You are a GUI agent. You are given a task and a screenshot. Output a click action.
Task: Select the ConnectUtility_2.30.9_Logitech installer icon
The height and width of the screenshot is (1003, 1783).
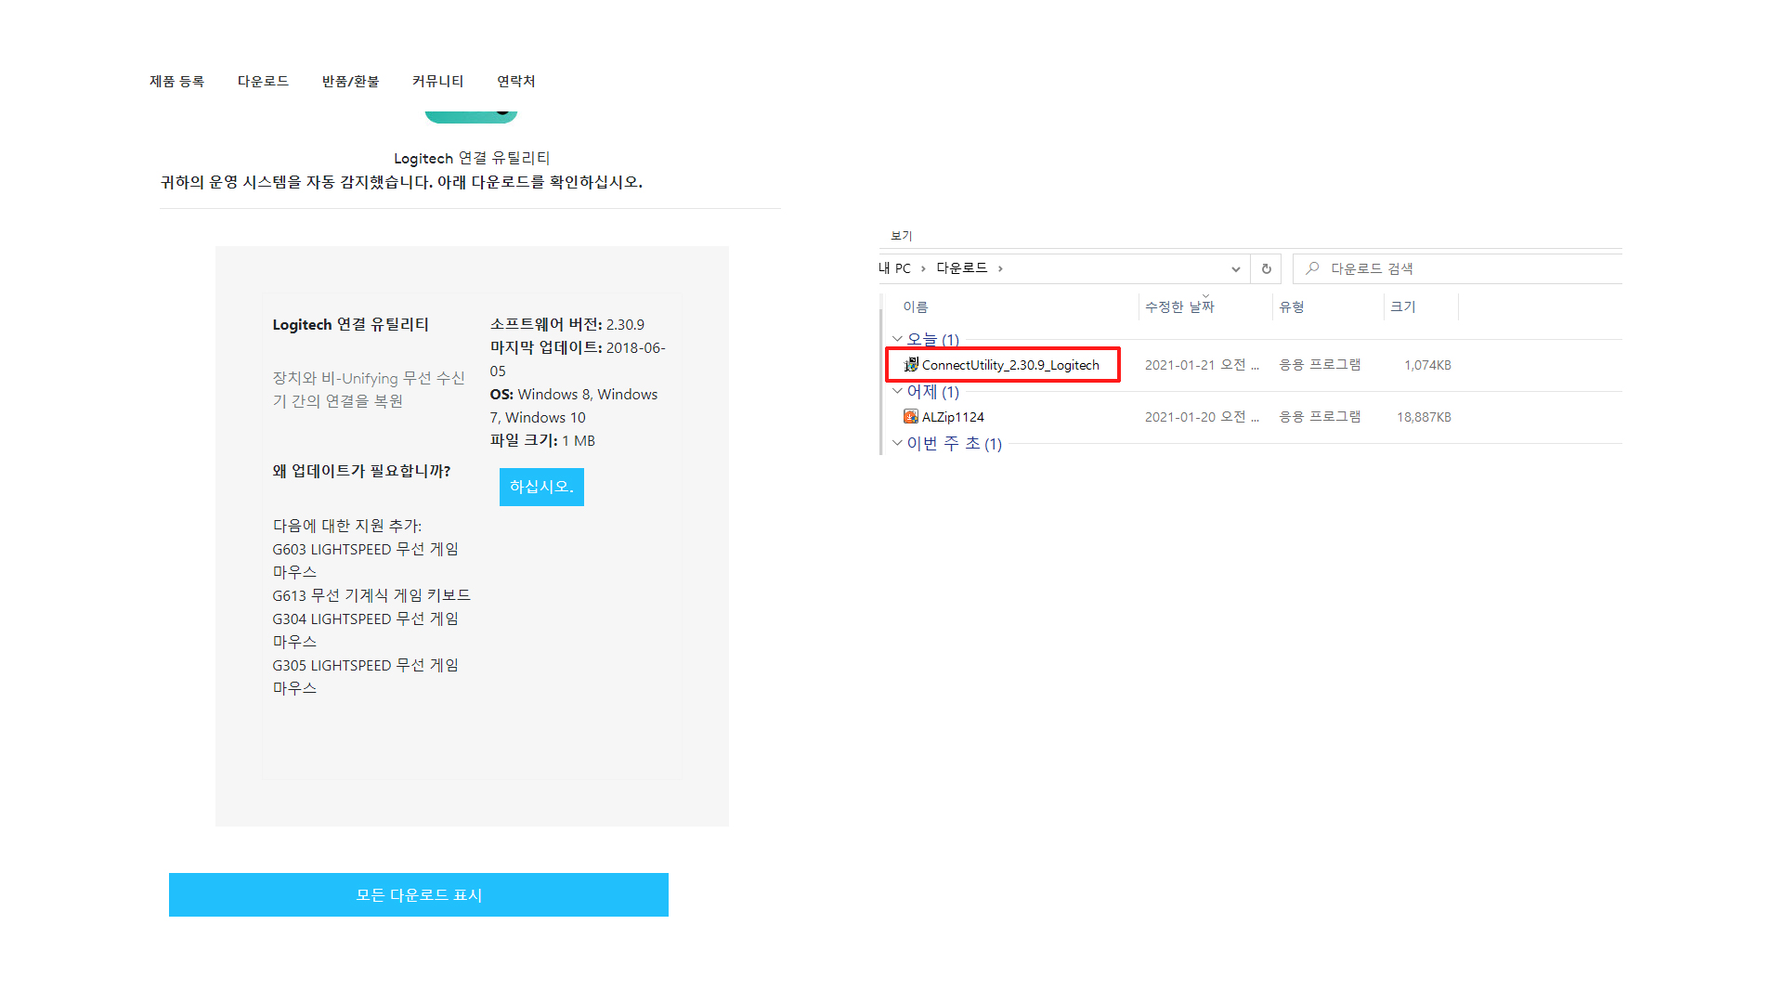(911, 365)
